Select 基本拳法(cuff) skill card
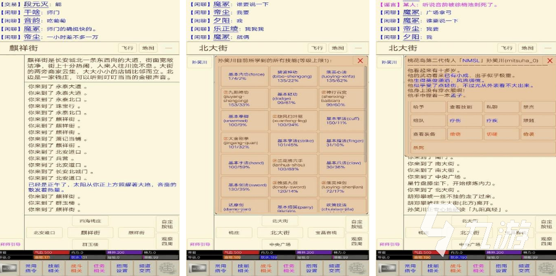The height and width of the screenshot is (276, 556). (342, 121)
